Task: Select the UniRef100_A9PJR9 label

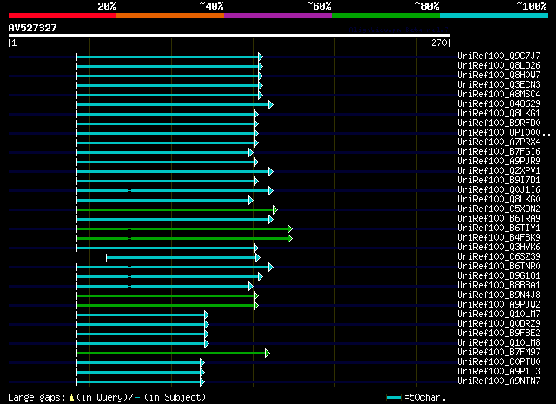Action: [x=499, y=161]
